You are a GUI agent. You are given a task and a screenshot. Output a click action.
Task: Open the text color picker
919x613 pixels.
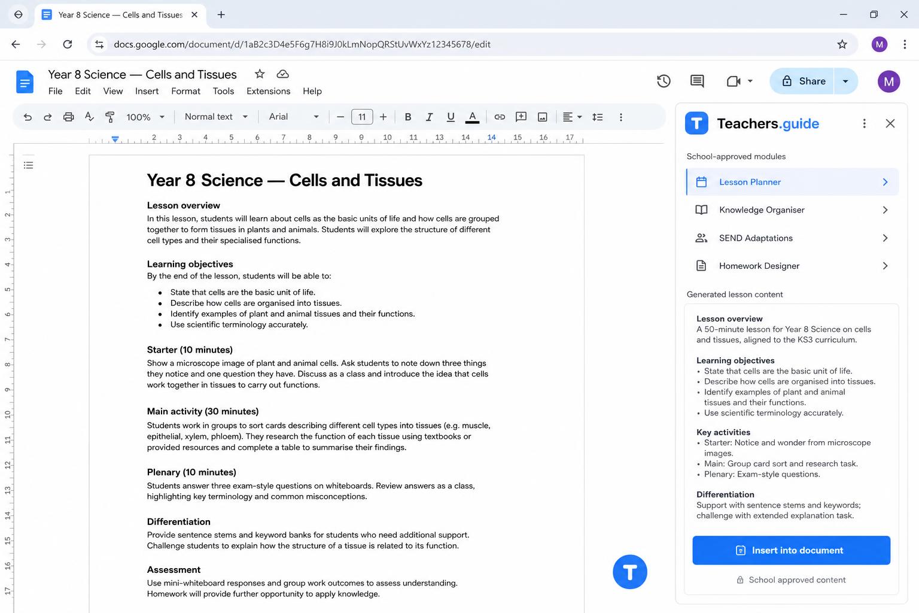pyautogui.click(x=472, y=117)
